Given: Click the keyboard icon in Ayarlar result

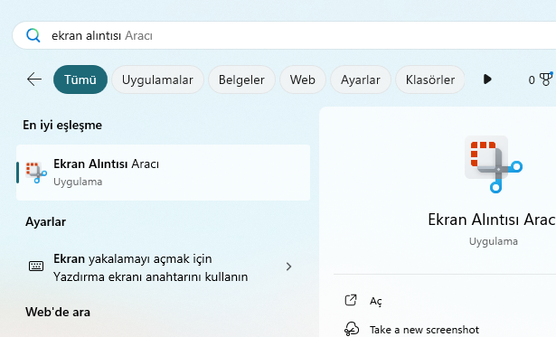Looking at the screenshot, I should point(36,267).
